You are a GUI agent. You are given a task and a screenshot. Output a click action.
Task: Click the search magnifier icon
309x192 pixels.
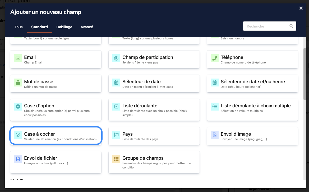(291, 26)
